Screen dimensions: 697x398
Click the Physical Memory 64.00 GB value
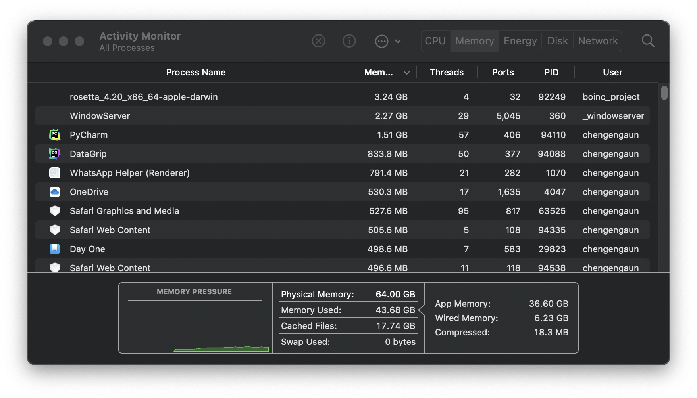[x=395, y=294]
